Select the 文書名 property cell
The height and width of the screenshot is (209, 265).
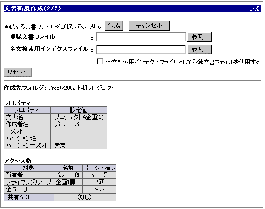click(27, 117)
